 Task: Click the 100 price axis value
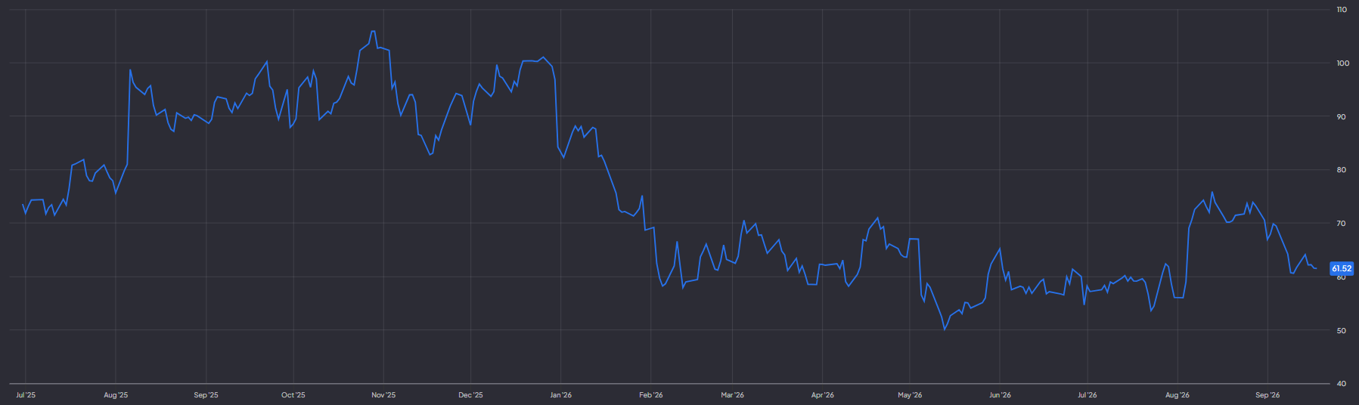1342,63
